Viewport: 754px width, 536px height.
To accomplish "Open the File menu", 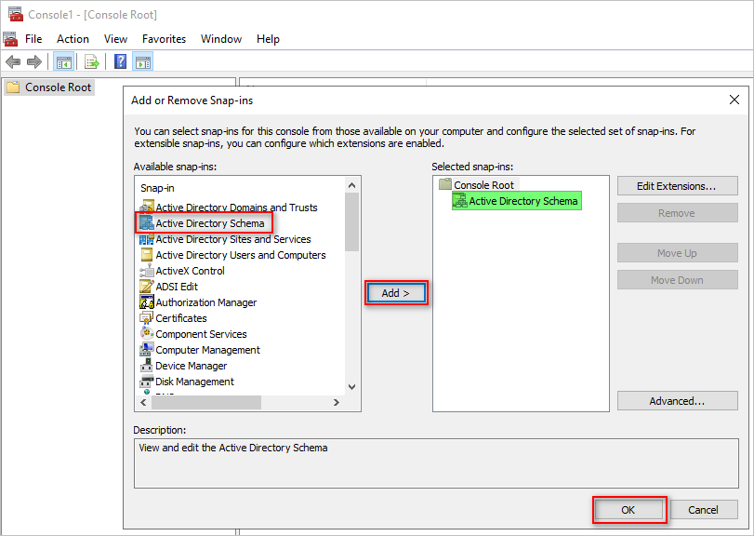I will [33, 39].
